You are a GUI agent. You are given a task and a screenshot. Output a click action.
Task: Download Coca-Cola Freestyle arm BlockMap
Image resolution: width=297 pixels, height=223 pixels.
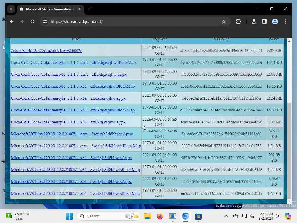tap(73, 63)
